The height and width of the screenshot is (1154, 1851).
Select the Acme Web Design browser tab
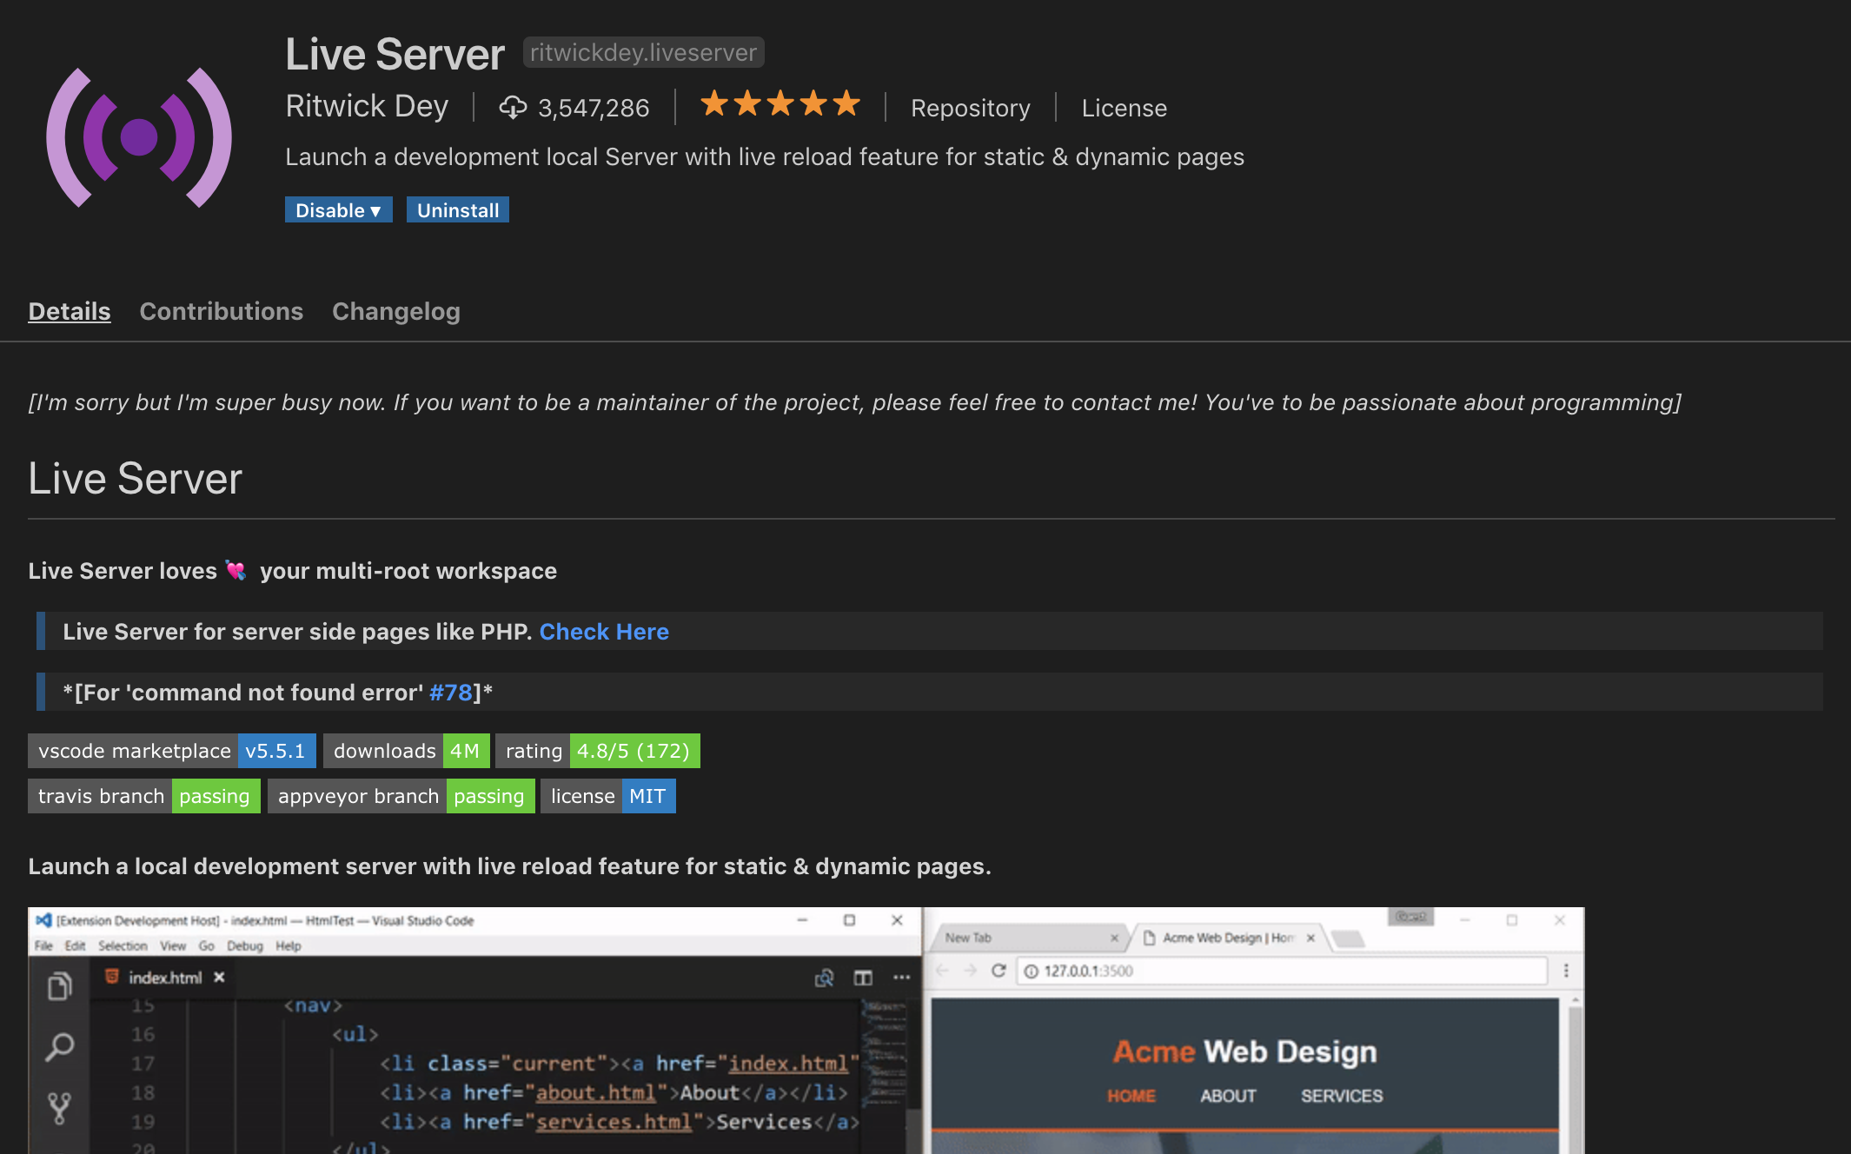[x=1229, y=938]
